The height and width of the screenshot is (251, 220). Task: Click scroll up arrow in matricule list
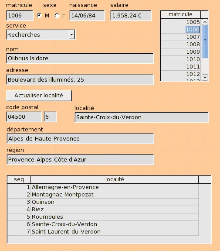coord(205,22)
